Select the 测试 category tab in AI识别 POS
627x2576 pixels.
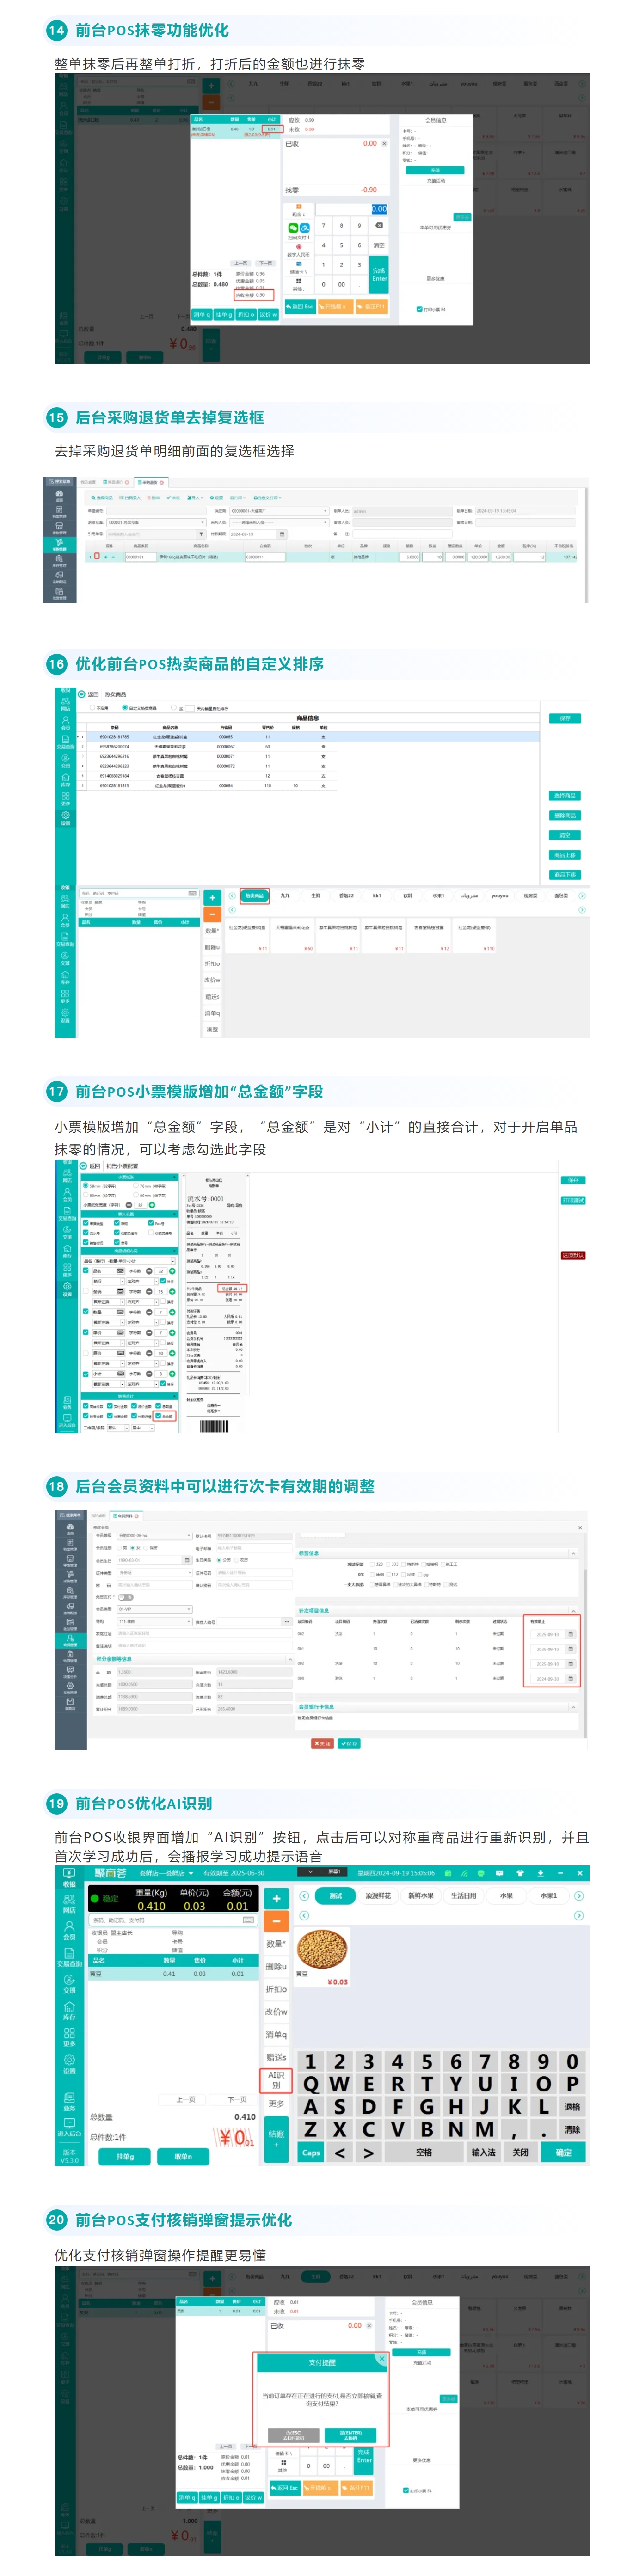click(335, 1896)
